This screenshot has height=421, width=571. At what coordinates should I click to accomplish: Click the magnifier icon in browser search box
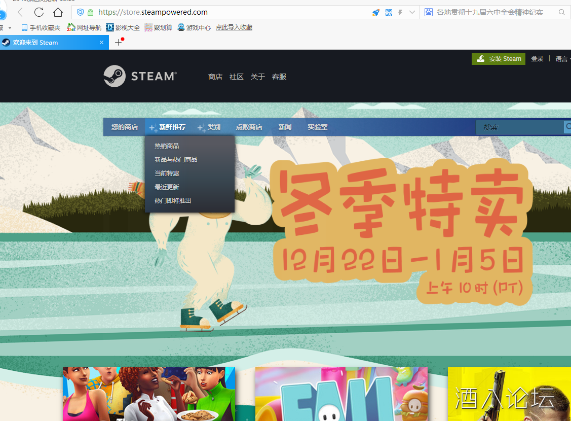pos(561,12)
